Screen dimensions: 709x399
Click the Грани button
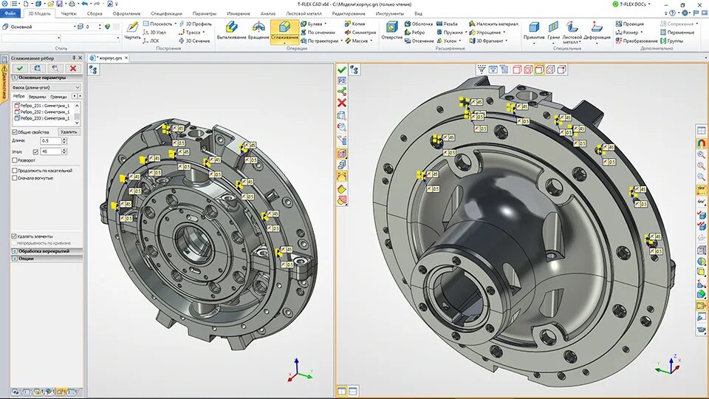pyautogui.click(x=553, y=32)
